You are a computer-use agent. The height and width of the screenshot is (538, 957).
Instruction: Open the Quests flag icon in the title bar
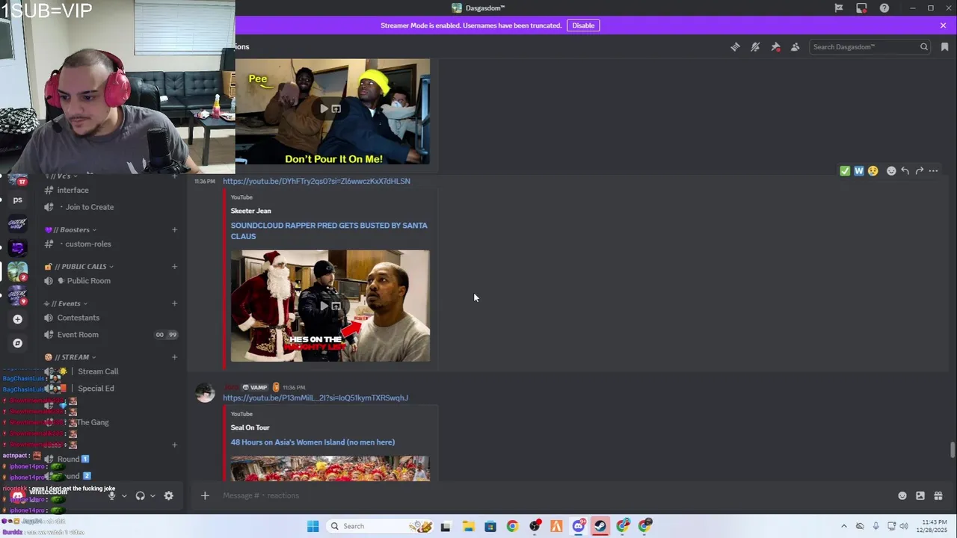[x=839, y=8]
